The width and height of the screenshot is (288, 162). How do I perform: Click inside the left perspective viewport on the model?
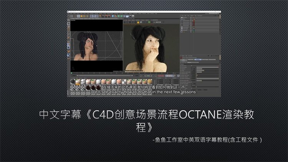tap(88, 47)
